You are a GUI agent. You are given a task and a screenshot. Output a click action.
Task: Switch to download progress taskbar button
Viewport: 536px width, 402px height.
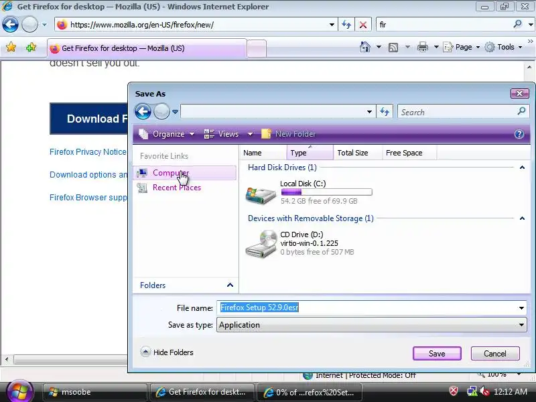coord(309,392)
